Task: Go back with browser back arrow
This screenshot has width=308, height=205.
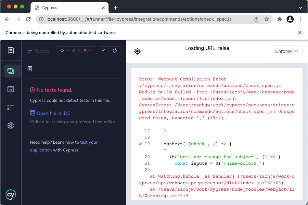Action: (7, 19)
